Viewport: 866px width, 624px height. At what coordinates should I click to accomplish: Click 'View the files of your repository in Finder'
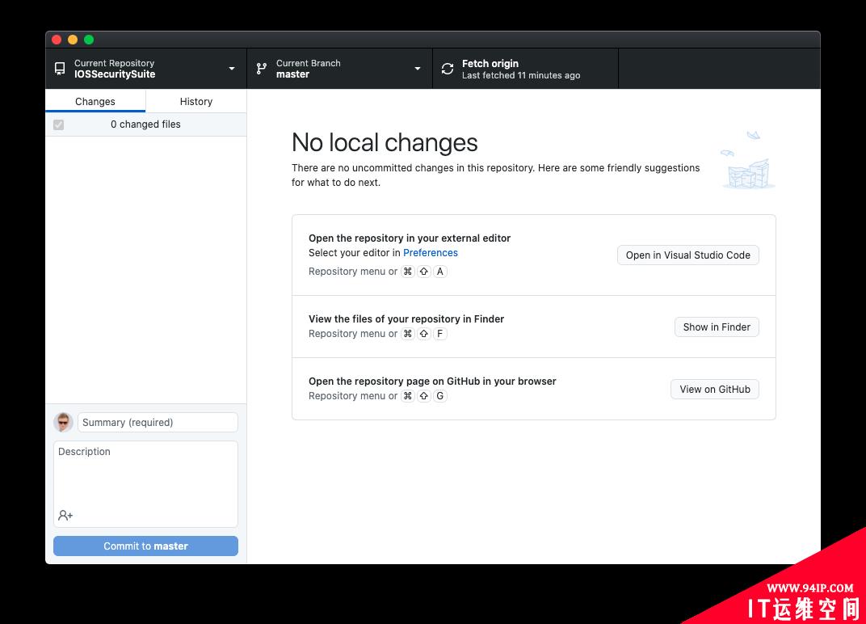point(406,319)
